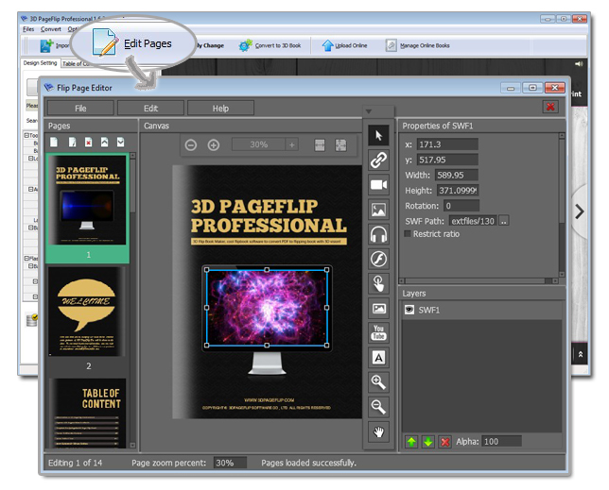Open Convert menu in 3D PageFlip window
Screen dimensions: 609x490
tap(50, 29)
